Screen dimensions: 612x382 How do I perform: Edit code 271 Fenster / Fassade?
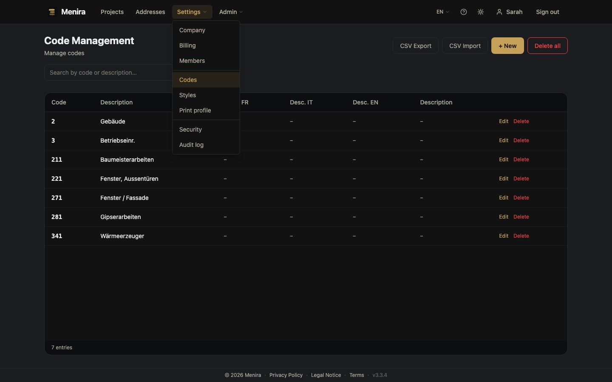coord(504,198)
